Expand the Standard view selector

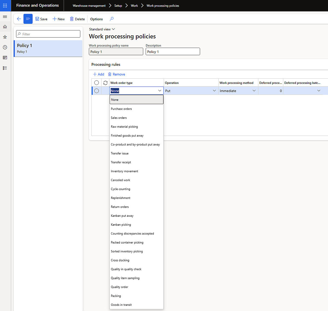tap(102, 29)
